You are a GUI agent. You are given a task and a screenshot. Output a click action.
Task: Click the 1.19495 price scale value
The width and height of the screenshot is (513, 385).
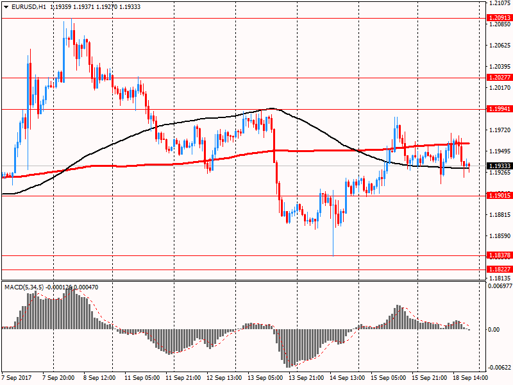(x=500, y=151)
